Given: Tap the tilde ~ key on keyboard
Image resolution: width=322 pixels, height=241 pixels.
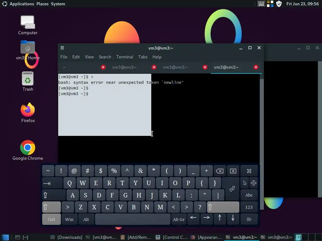Looking at the screenshot, I should [48, 171].
